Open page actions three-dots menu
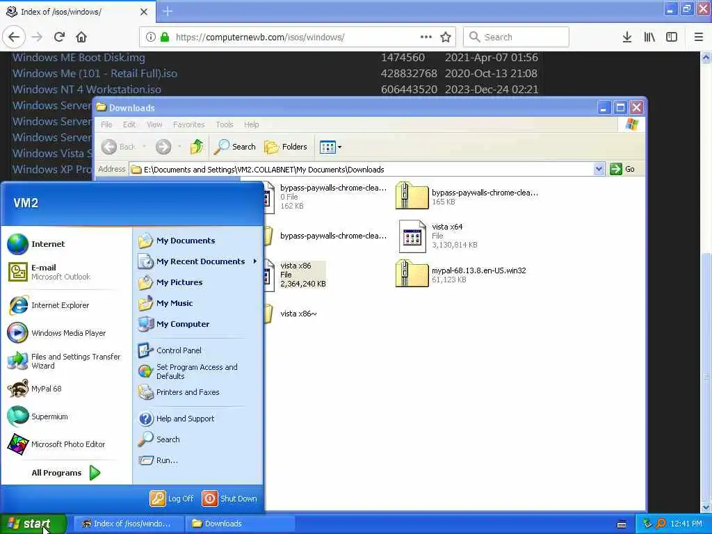 (x=426, y=37)
